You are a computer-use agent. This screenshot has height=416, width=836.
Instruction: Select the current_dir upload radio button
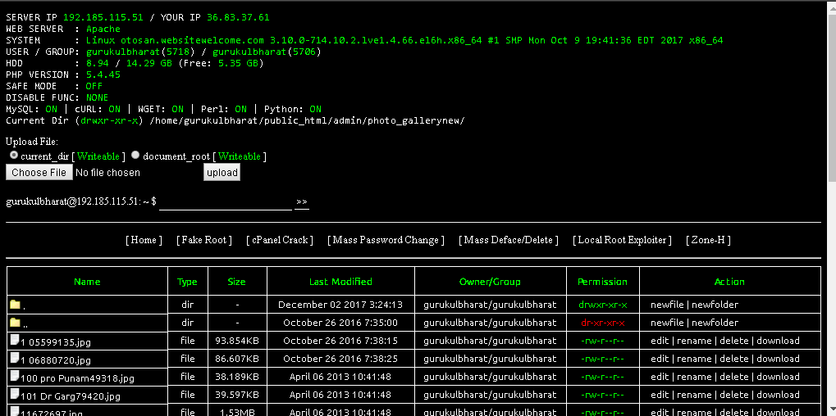click(x=14, y=156)
